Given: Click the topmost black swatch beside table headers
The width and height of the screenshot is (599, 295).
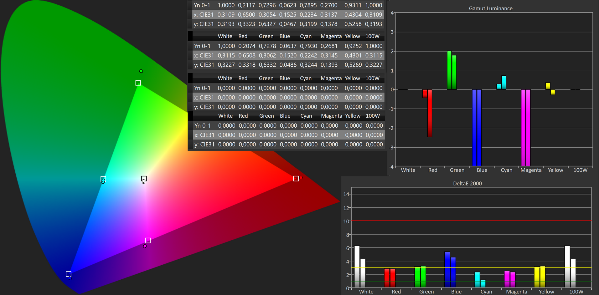Looking at the screenshot, I should pos(190,36).
